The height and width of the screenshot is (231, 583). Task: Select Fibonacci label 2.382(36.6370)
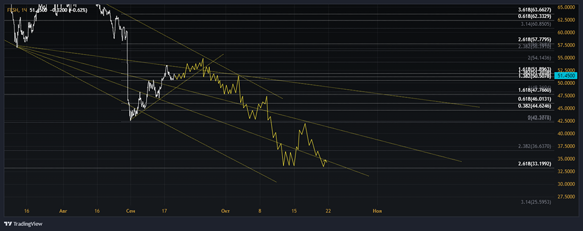click(535, 146)
